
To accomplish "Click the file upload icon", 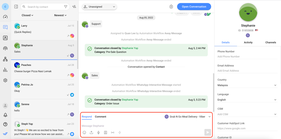I will tap(91, 132).
